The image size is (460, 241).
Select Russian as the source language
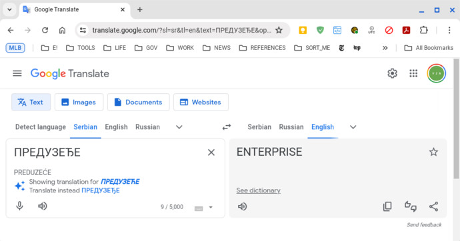point(147,126)
